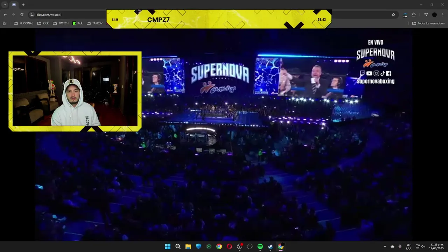Open the Kick bookmark with green logo
Image resolution: width=448 pixels, height=252 pixels.
77,23
